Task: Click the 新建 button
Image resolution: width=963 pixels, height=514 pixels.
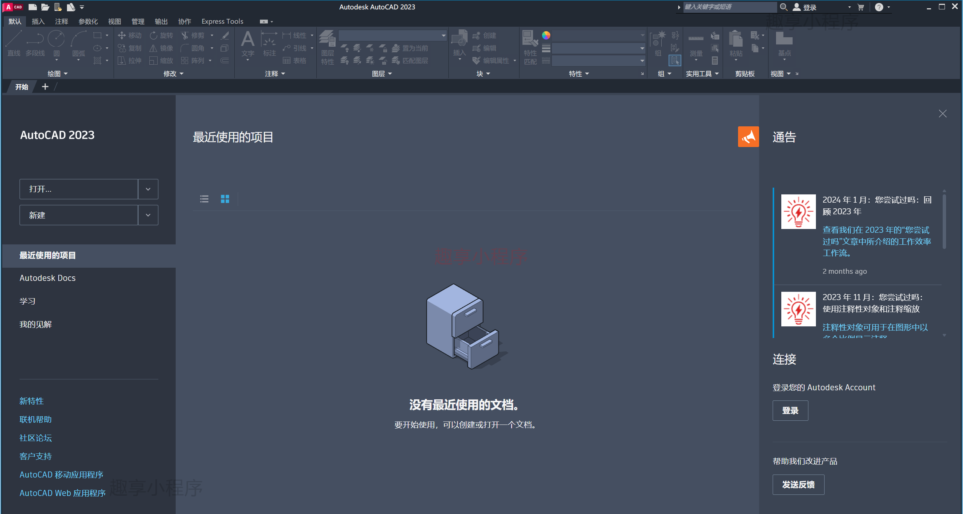Action: point(79,215)
